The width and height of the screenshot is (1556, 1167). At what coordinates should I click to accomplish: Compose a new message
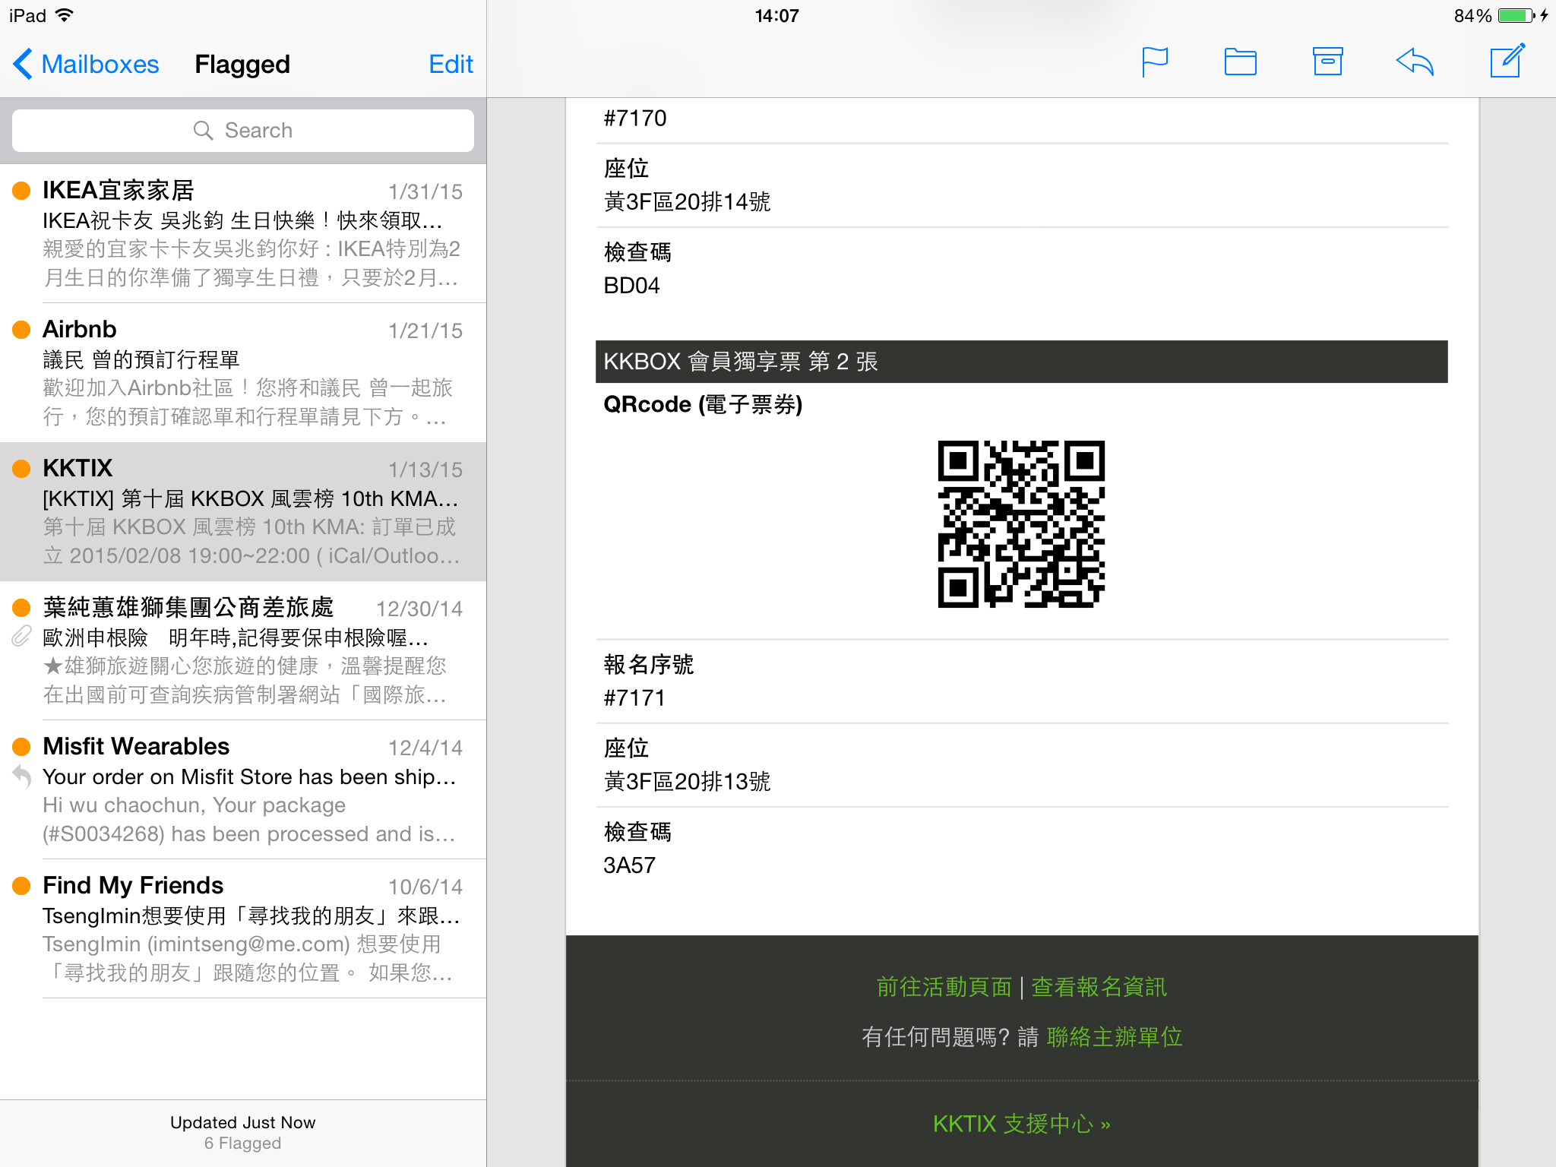(1507, 62)
